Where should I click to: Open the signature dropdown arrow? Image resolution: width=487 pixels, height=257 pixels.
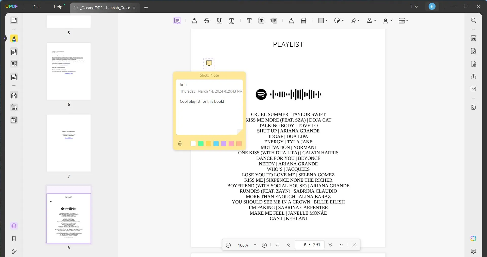[x=391, y=21]
